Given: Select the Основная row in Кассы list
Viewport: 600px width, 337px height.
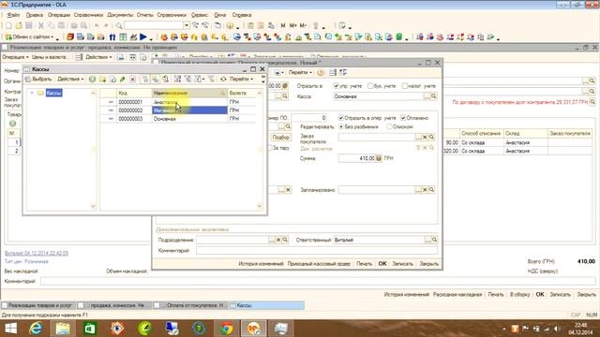Looking at the screenshot, I should (x=177, y=119).
